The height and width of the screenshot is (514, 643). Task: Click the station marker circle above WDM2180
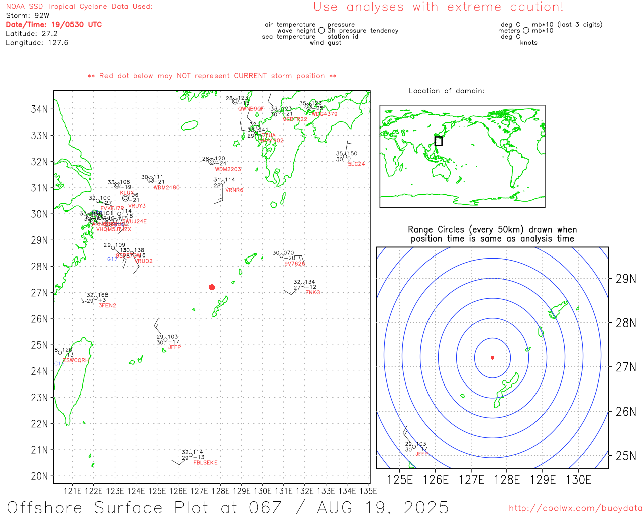tap(151, 180)
